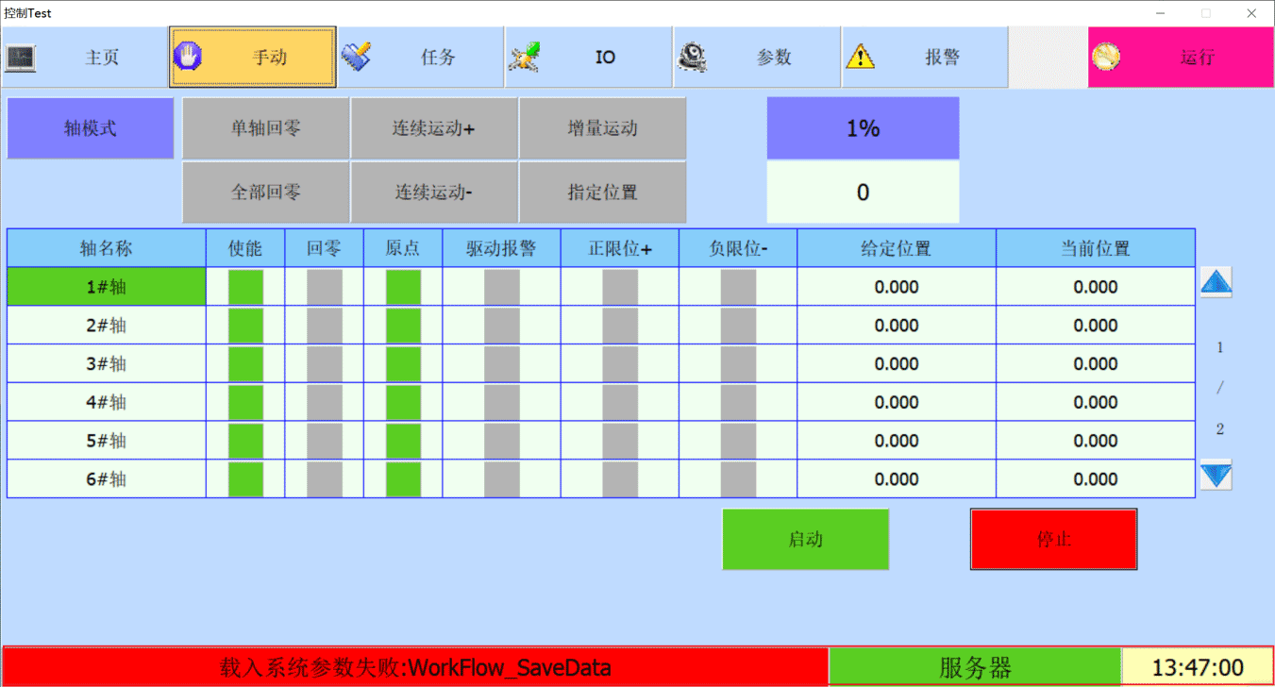Screen dimensions: 1275x687
Task: Click the blue down arrow page button
Action: (1216, 475)
